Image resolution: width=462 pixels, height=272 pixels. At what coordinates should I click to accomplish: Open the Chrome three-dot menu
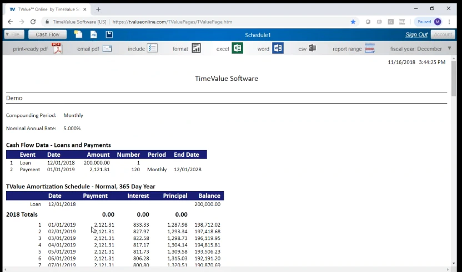(x=449, y=22)
